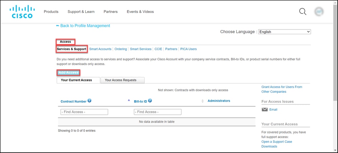The image size is (338, 153).
Task: Switch to the Smart Services sub-tab
Action: pos(141,49)
